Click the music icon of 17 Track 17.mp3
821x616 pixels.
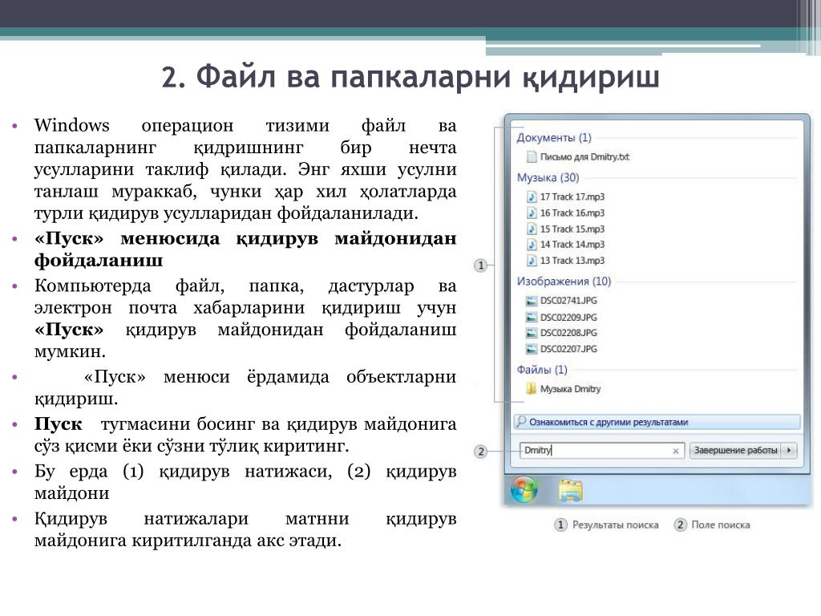pos(532,197)
